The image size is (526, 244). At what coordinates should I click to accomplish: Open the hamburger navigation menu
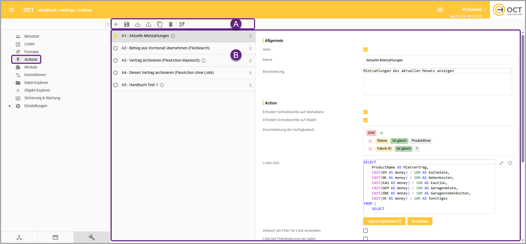pos(11,10)
